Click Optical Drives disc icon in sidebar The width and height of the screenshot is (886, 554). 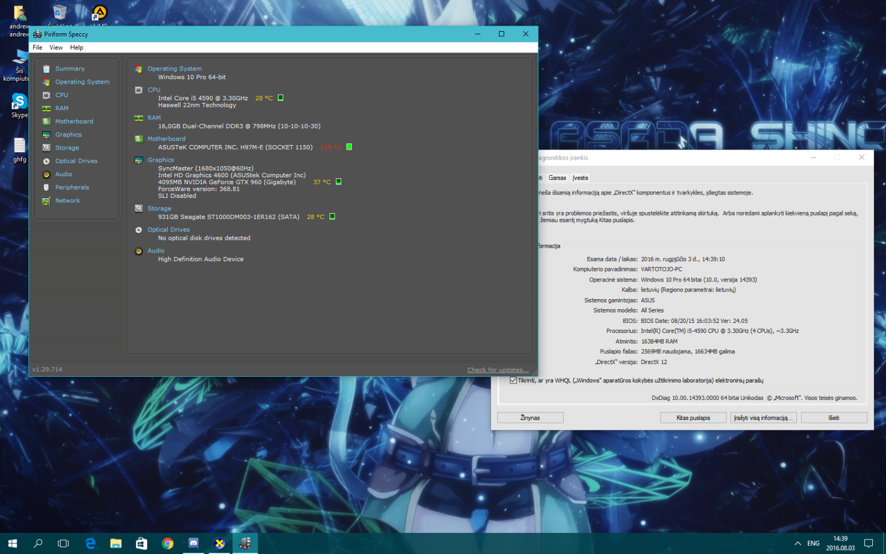click(47, 161)
